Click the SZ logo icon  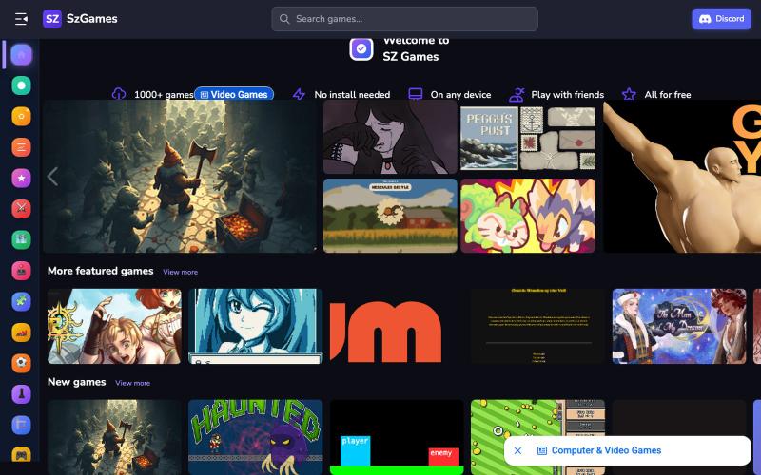[52, 19]
